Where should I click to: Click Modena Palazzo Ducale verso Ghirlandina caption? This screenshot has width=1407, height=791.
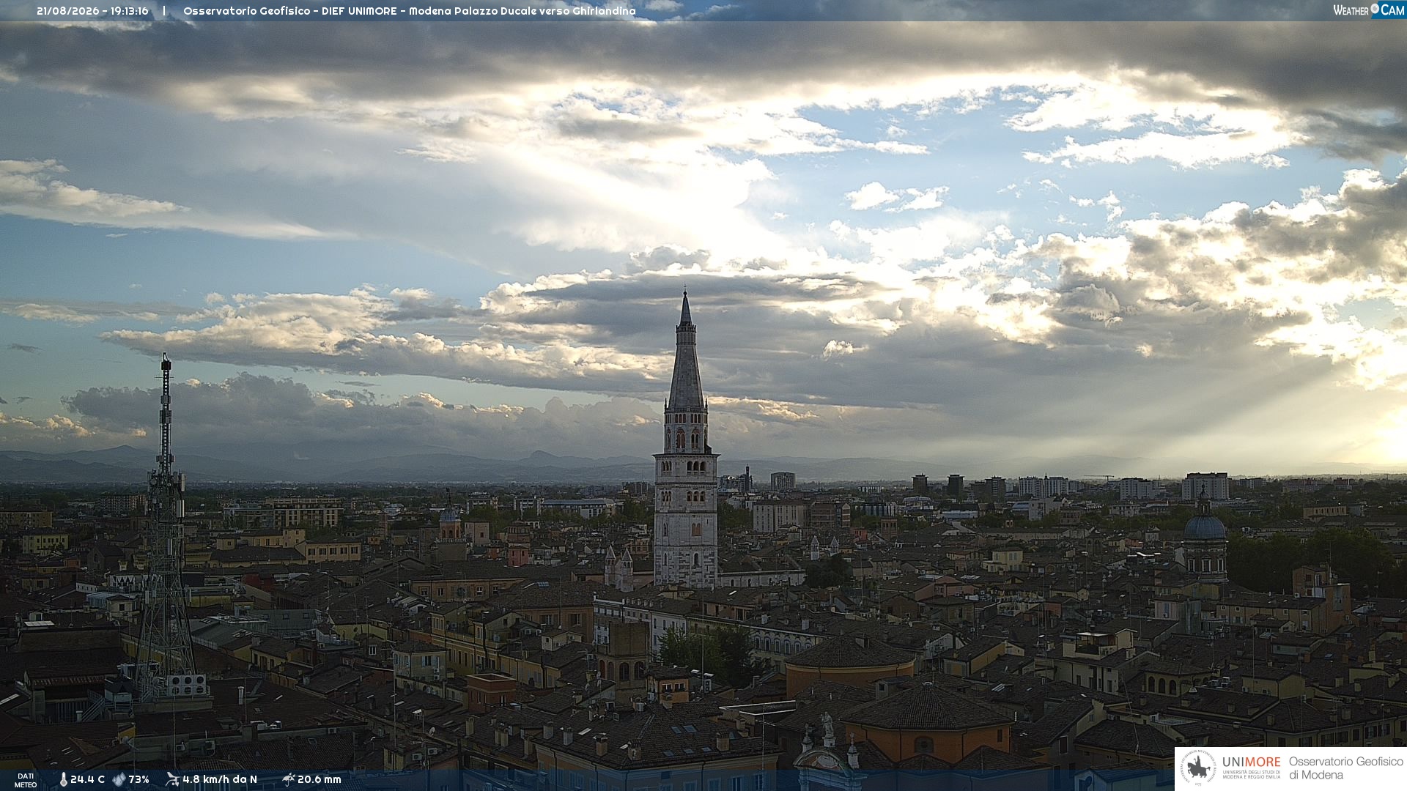pyautogui.click(x=522, y=11)
